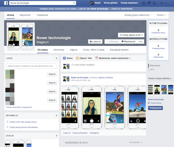Open the Zdjęcia page tab

(74, 50)
